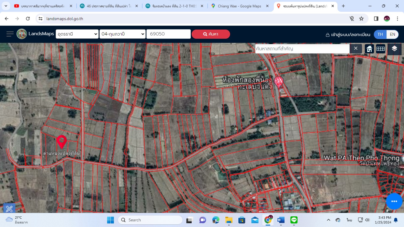Click เข้าสู่ระบบ/ลงทะเบียน login link
This screenshot has width=404, height=227.
[x=348, y=35]
